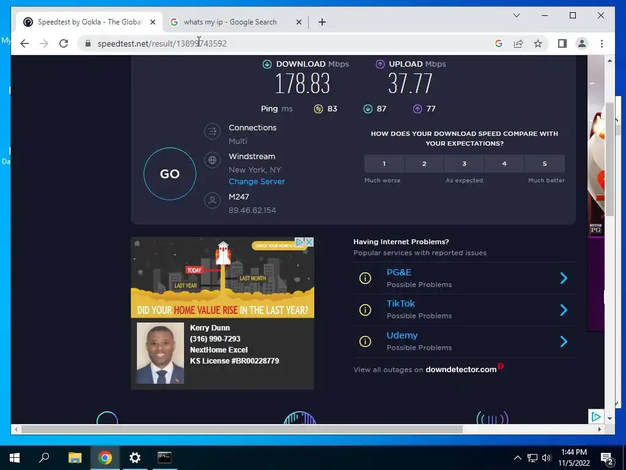This screenshot has height=470, width=626.
Task: Click the TikTok info warning icon
Action: (x=365, y=310)
